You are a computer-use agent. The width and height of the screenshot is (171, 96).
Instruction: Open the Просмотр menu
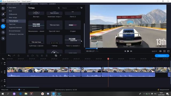click(x=25, y=4)
